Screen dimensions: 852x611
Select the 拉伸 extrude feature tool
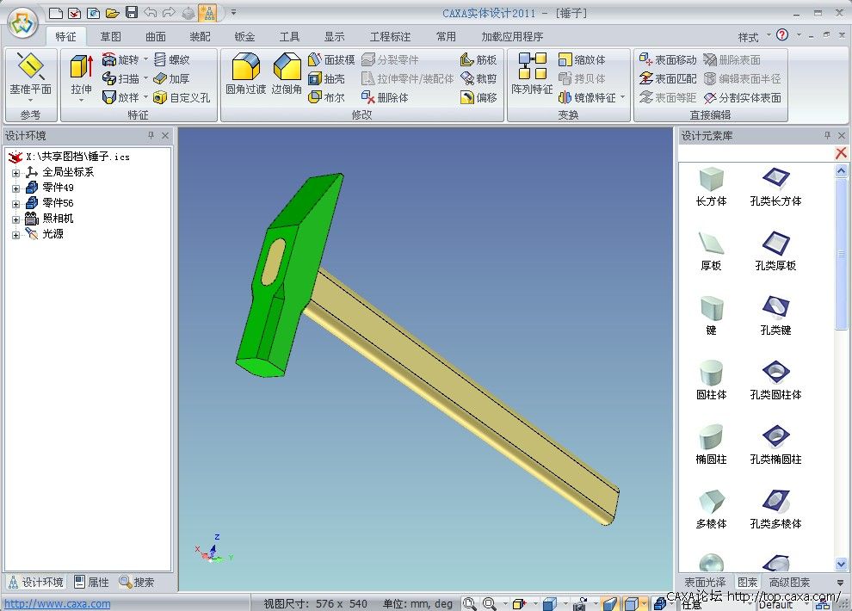click(82, 76)
